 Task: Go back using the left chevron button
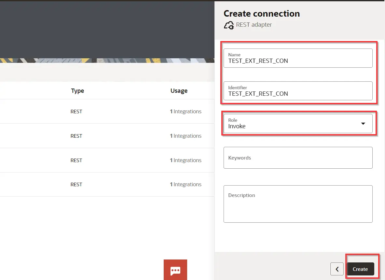coord(337,269)
